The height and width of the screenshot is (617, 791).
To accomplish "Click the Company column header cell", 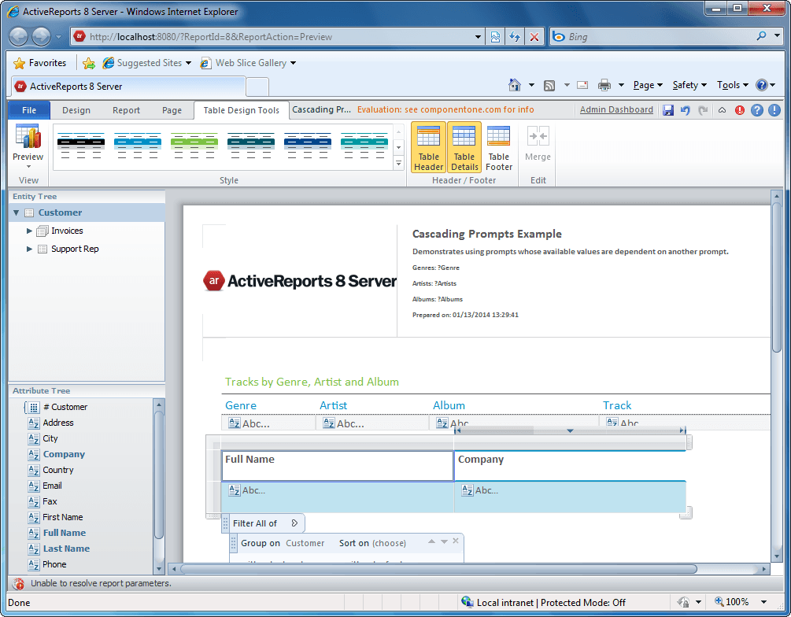I will click(570, 466).
